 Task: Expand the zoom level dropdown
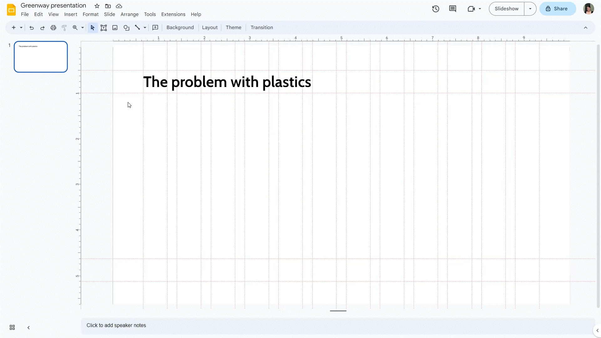pyautogui.click(x=82, y=27)
